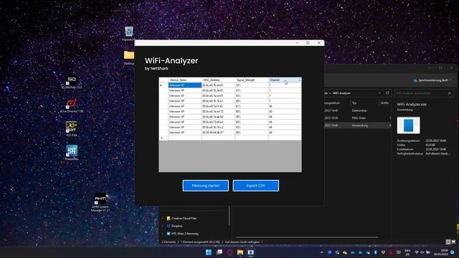Sort Explorer files by Typ column
459x258 pixels.
pos(354,103)
